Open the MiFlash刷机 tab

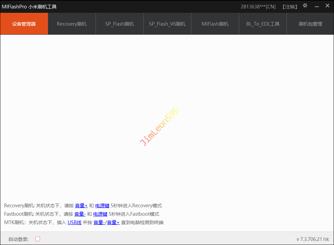215,24
